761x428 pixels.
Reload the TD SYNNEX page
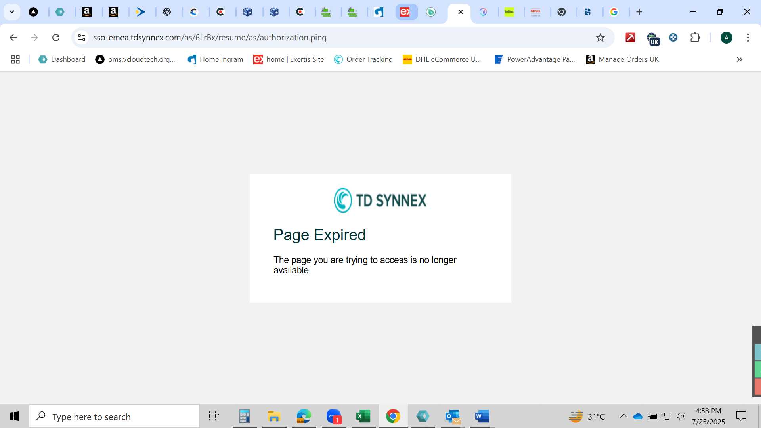56,38
